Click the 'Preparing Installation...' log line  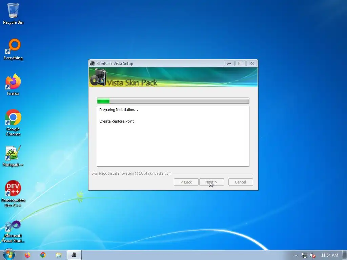pyautogui.click(x=118, y=110)
